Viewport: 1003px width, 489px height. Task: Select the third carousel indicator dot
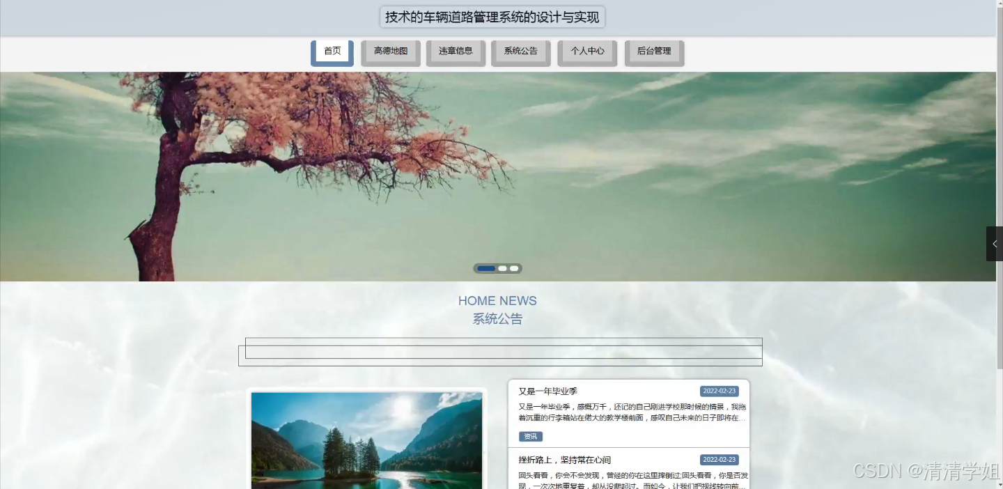click(514, 268)
